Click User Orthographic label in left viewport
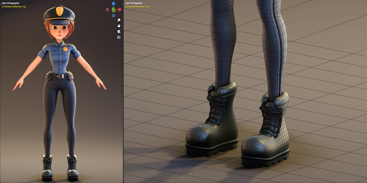 pos(10,3)
